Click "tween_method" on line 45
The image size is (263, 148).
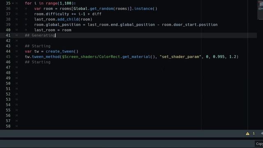click(x=46, y=57)
